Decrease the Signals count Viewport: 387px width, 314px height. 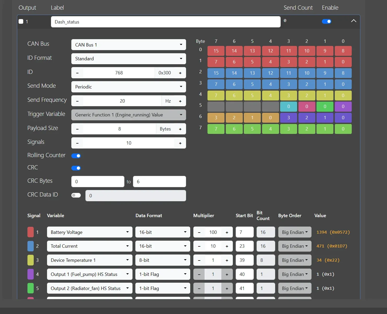coord(77,143)
